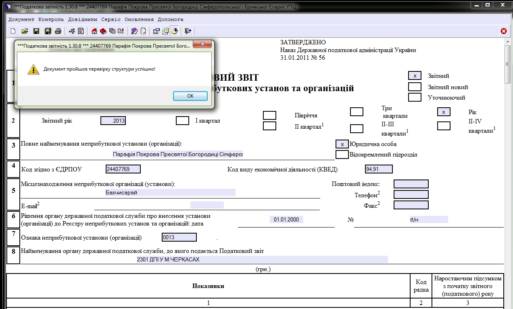Tick the Три квартали checkbox

click(x=357, y=112)
